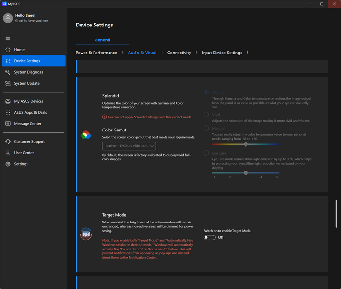341x289 pixels.
Task: Open Settings page in sidebar
Action: (34, 164)
